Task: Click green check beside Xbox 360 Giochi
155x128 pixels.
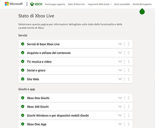Action: coord(22,107)
